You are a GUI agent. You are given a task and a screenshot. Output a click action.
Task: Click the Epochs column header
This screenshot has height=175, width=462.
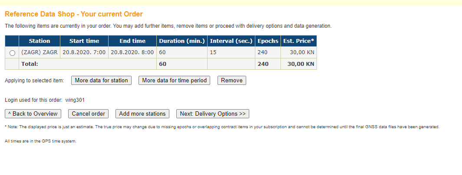pyautogui.click(x=268, y=41)
